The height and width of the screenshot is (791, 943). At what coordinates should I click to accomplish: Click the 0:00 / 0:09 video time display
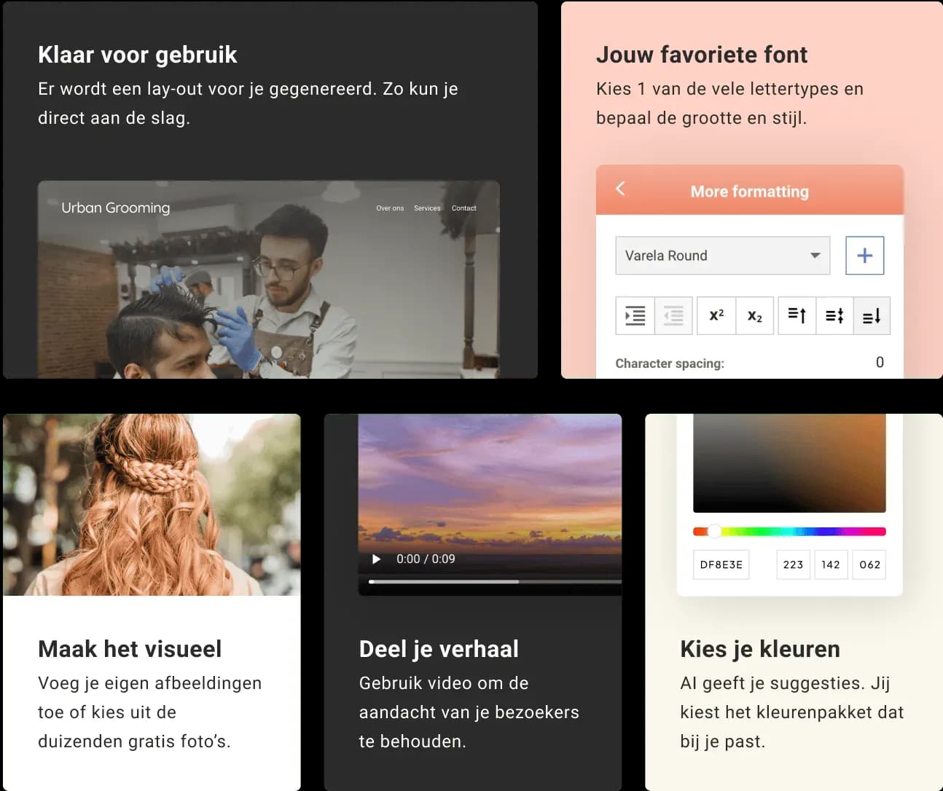pos(426,559)
